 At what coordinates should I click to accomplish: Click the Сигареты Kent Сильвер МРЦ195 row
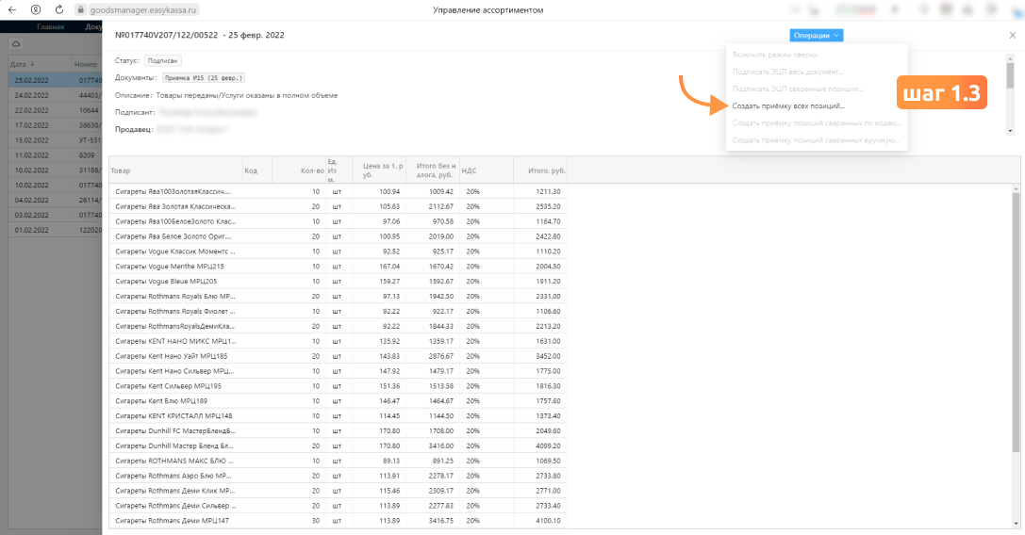[x=338, y=386]
